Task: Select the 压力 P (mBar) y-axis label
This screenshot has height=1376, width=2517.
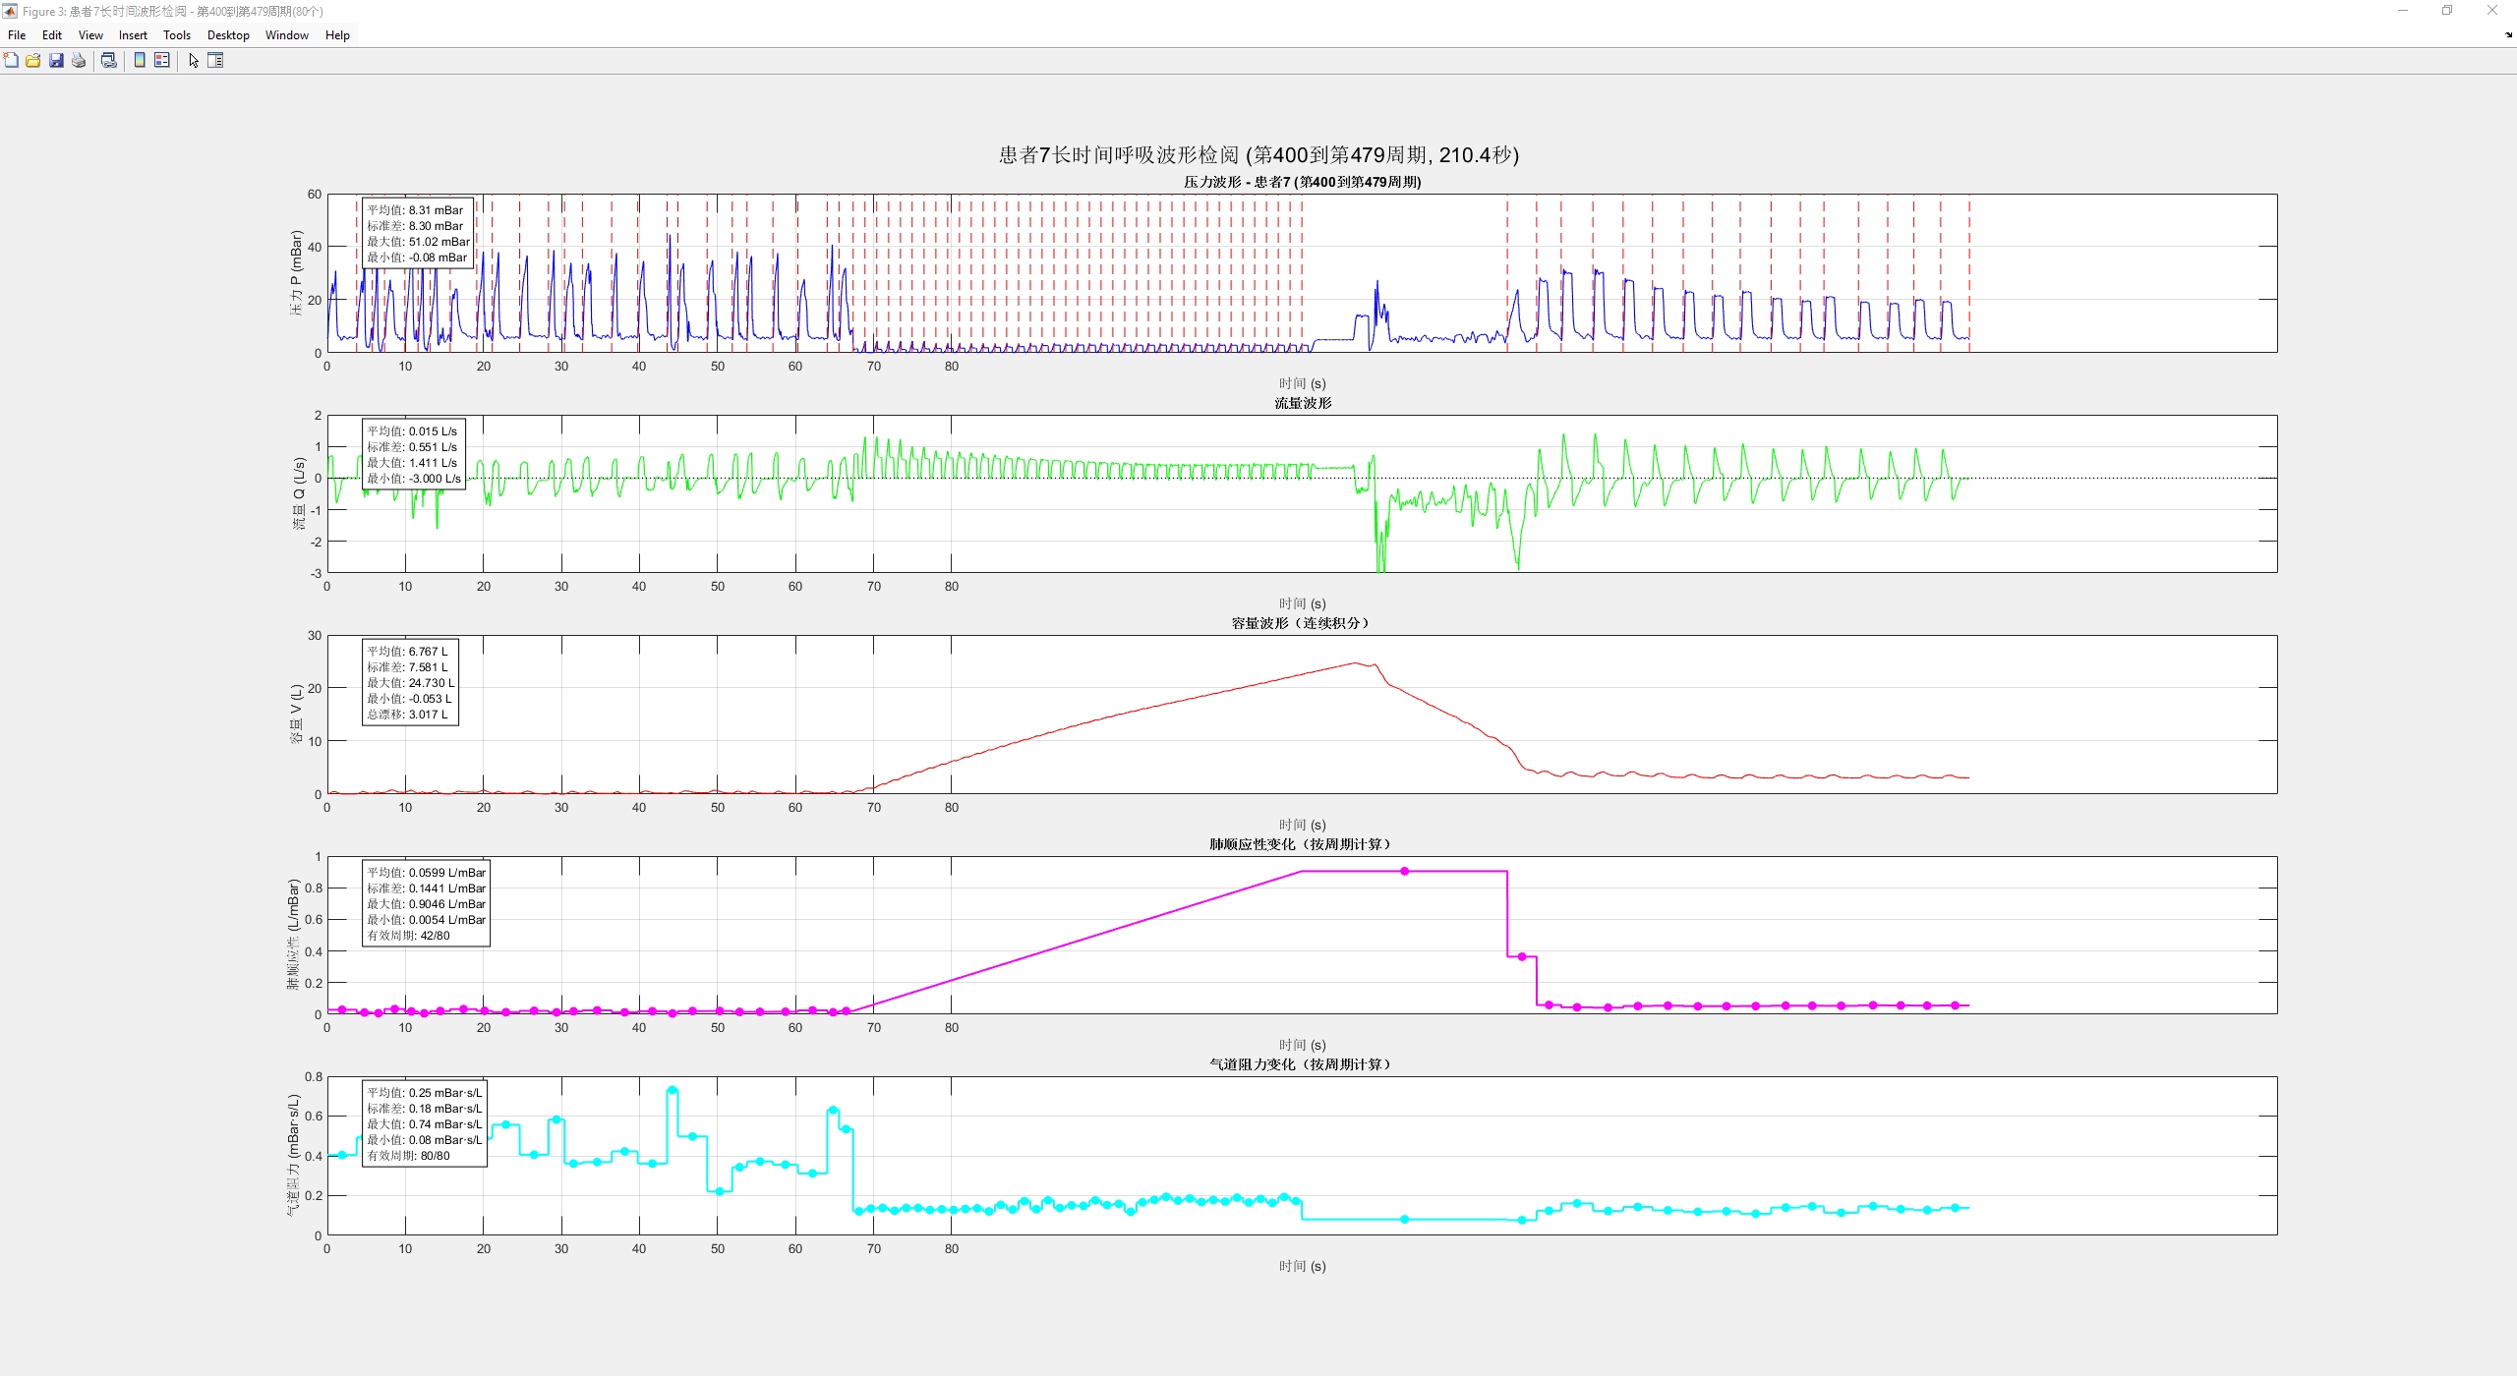Action: coord(296,272)
